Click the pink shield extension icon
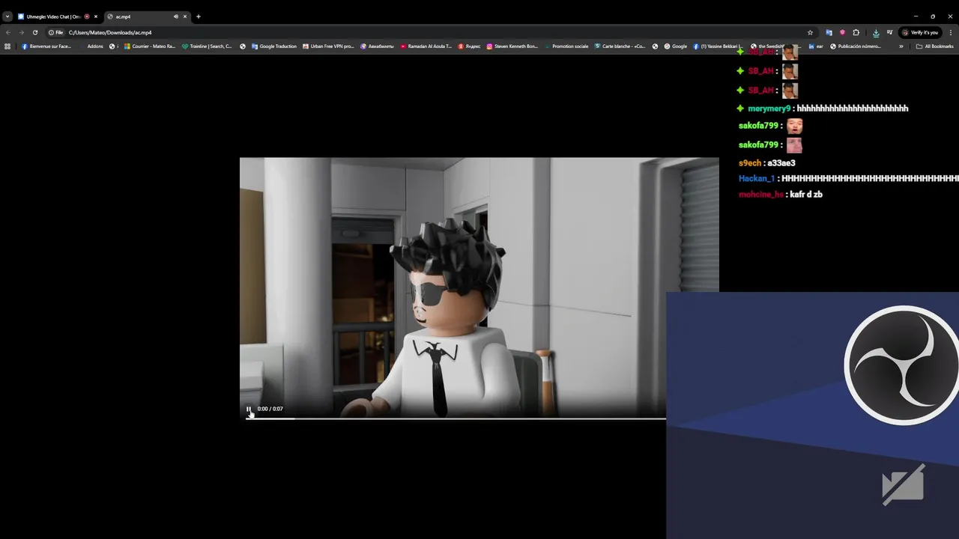Viewport: 959px width, 539px height. tap(842, 32)
